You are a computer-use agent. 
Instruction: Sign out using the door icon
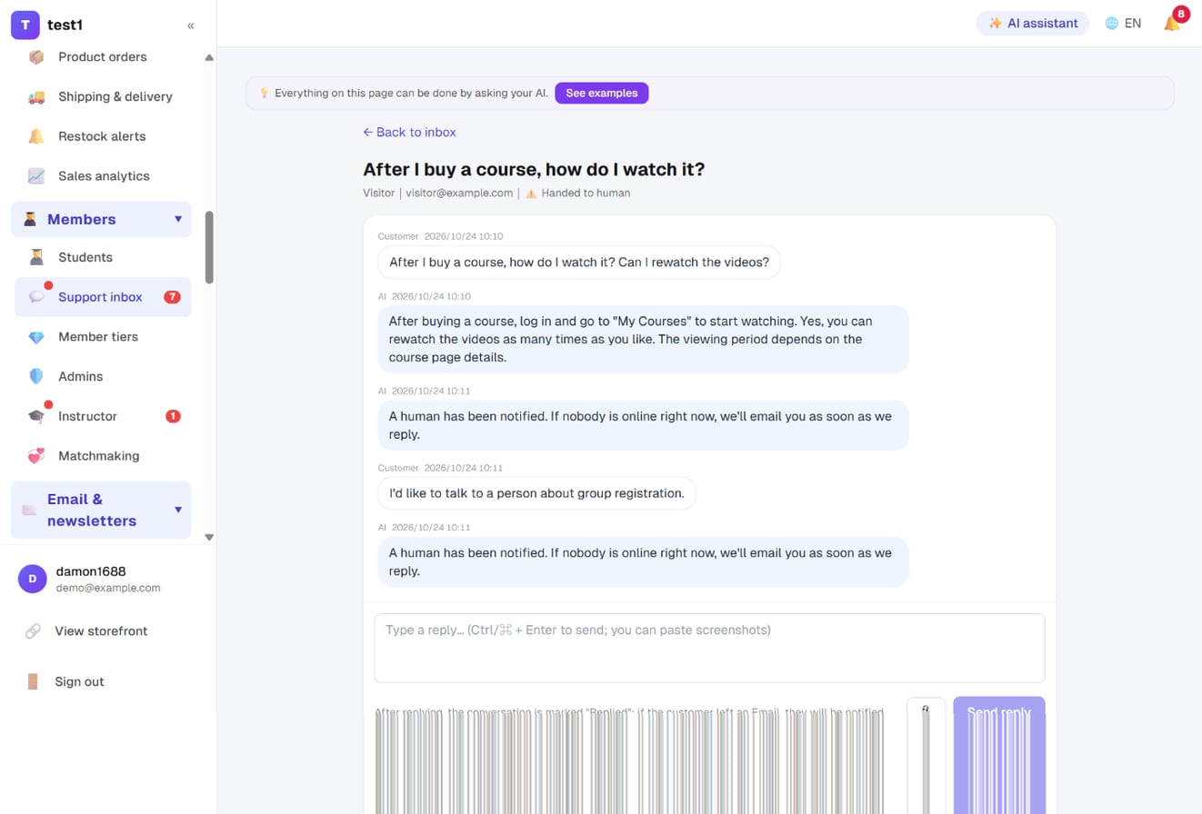click(x=33, y=681)
